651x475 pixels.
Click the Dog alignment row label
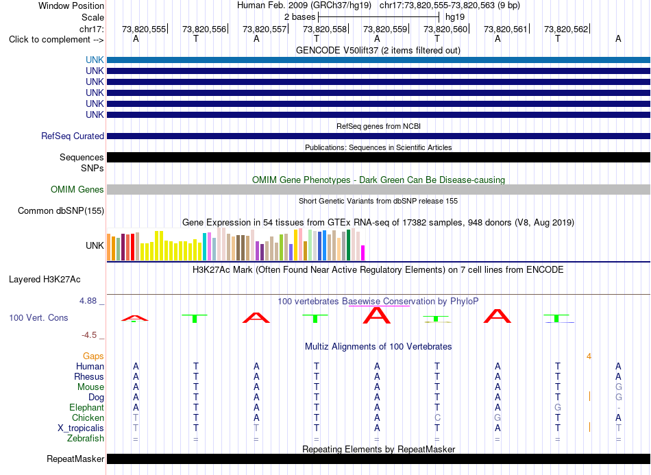[x=96, y=398]
